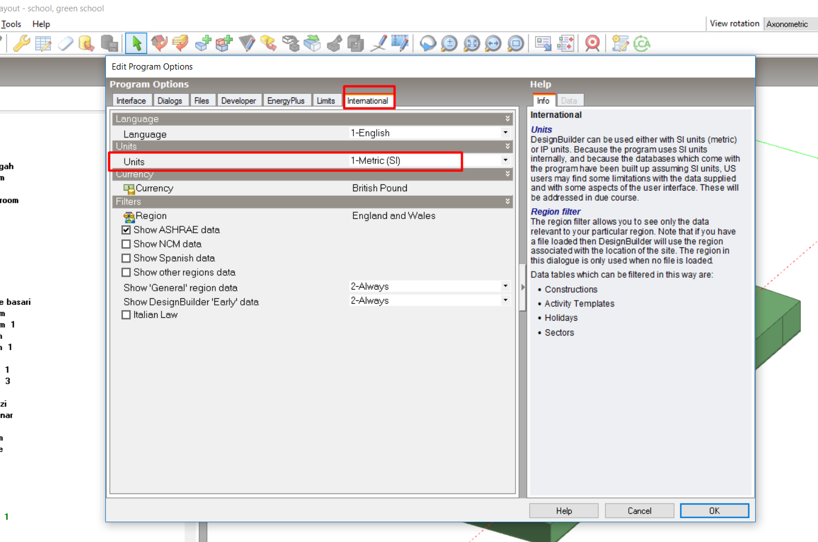818x542 pixels.
Task: Click the OK button
Action: 714,511
